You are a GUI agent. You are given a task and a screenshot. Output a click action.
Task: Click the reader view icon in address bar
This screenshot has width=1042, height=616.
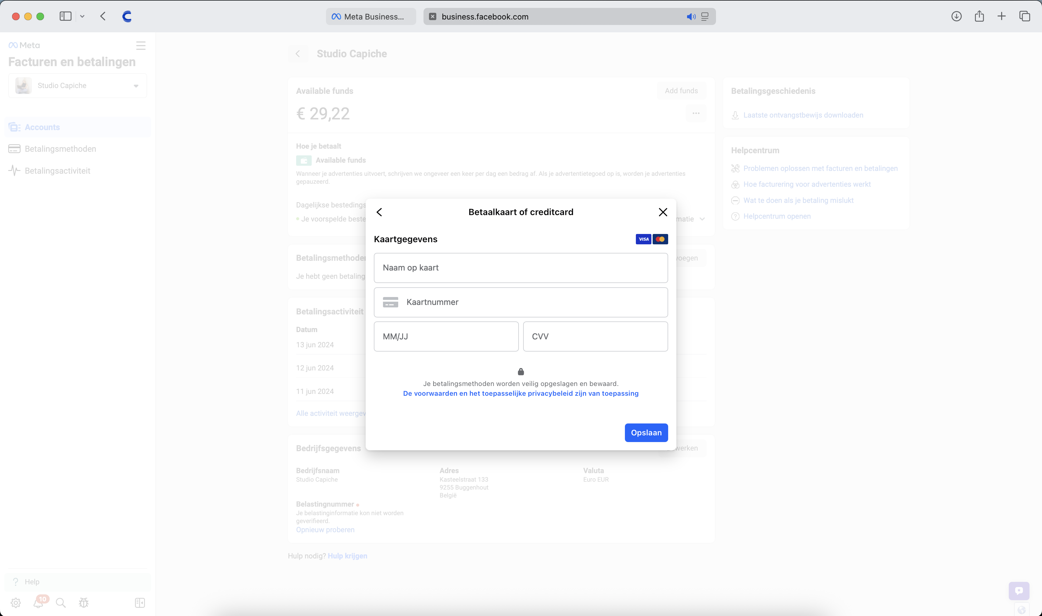(705, 17)
